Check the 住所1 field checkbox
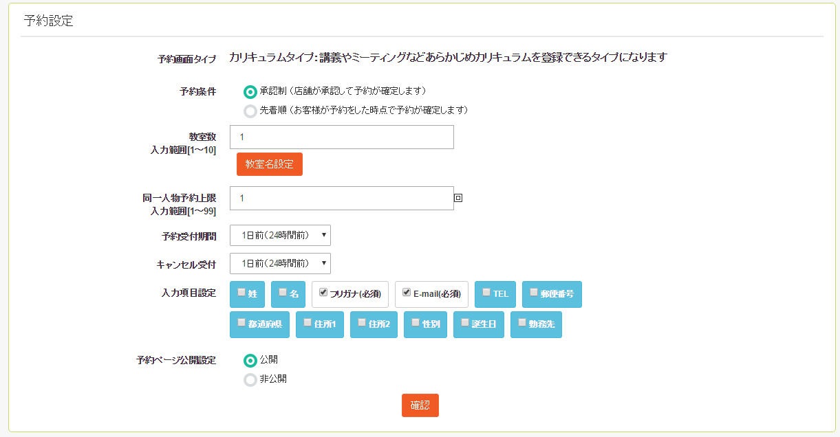840x437 pixels. tap(308, 322)
